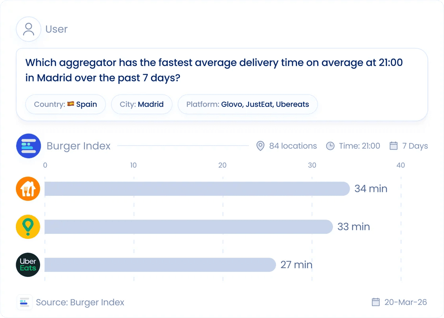Click the 34 min JustEat bar
The height and width of the screenshot is (318, 444).
pos(197,189)
